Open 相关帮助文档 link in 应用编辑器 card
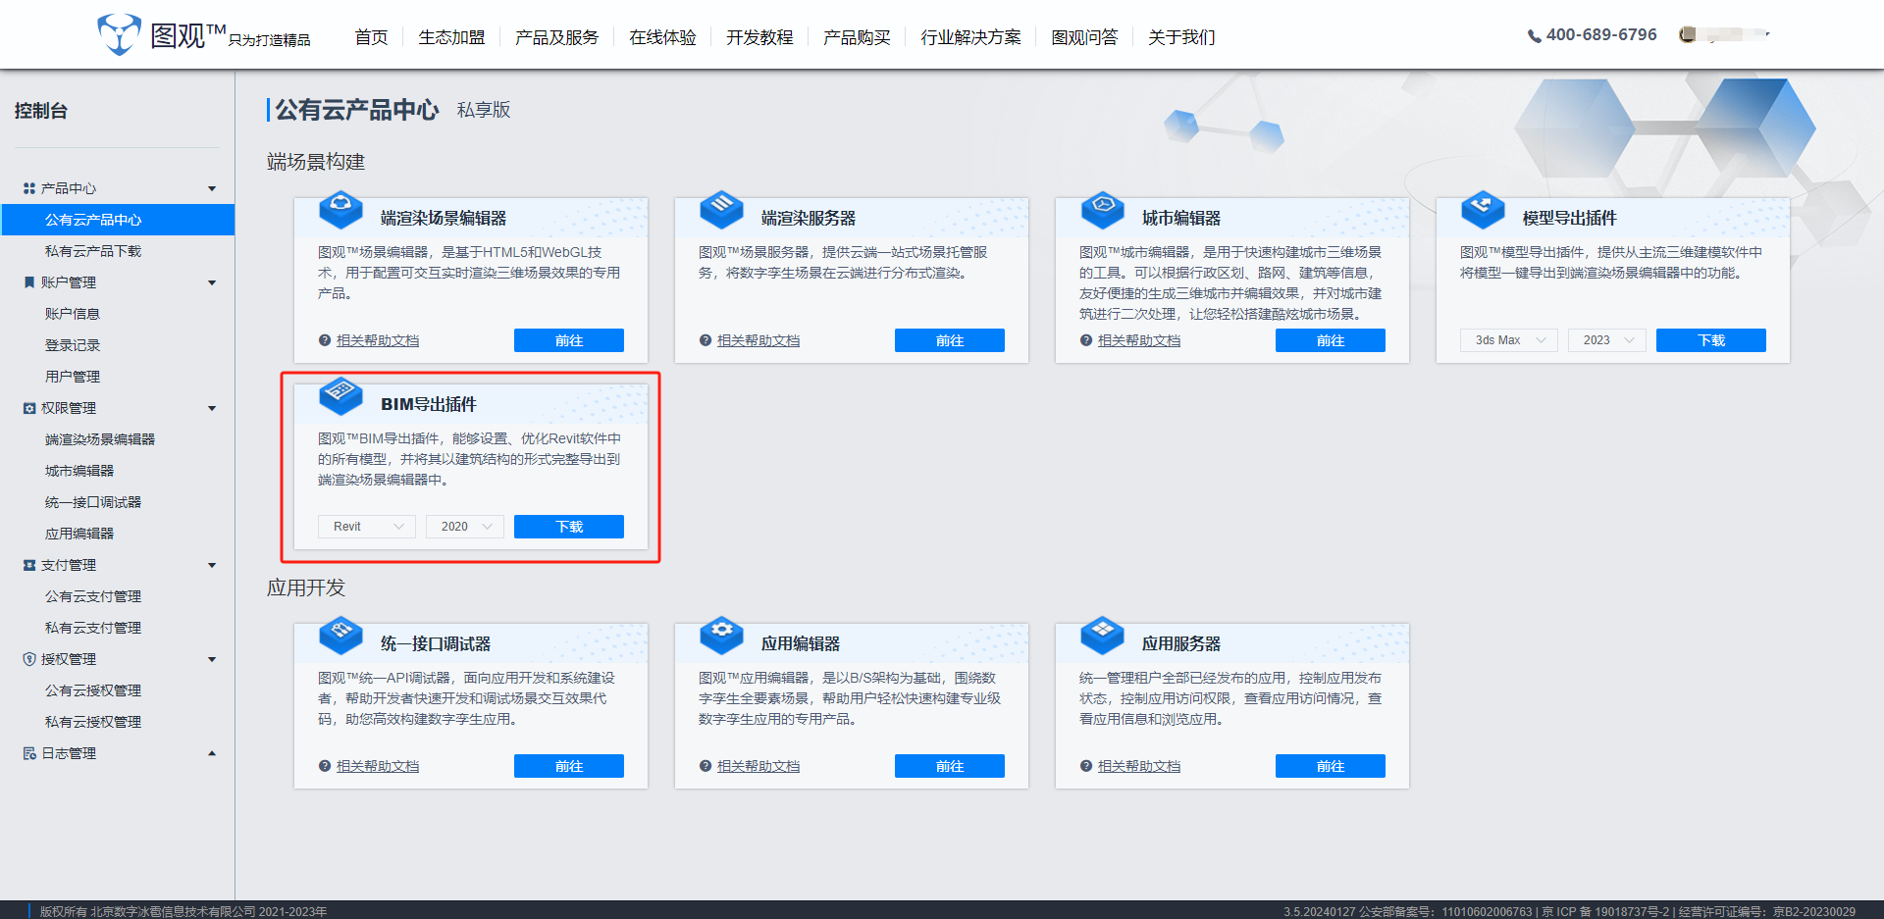This screenshot has width=1884, height=919. click(759, 766)
